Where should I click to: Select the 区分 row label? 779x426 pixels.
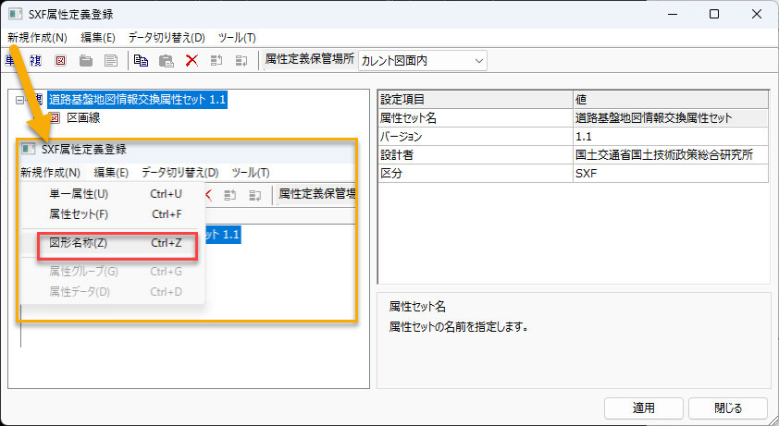pos(476,174)
